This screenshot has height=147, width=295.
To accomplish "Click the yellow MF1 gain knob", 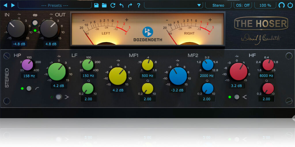I will [x=118, y=76].
